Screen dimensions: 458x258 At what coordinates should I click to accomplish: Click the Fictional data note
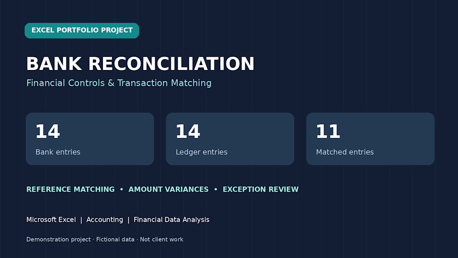click(115, 239)
